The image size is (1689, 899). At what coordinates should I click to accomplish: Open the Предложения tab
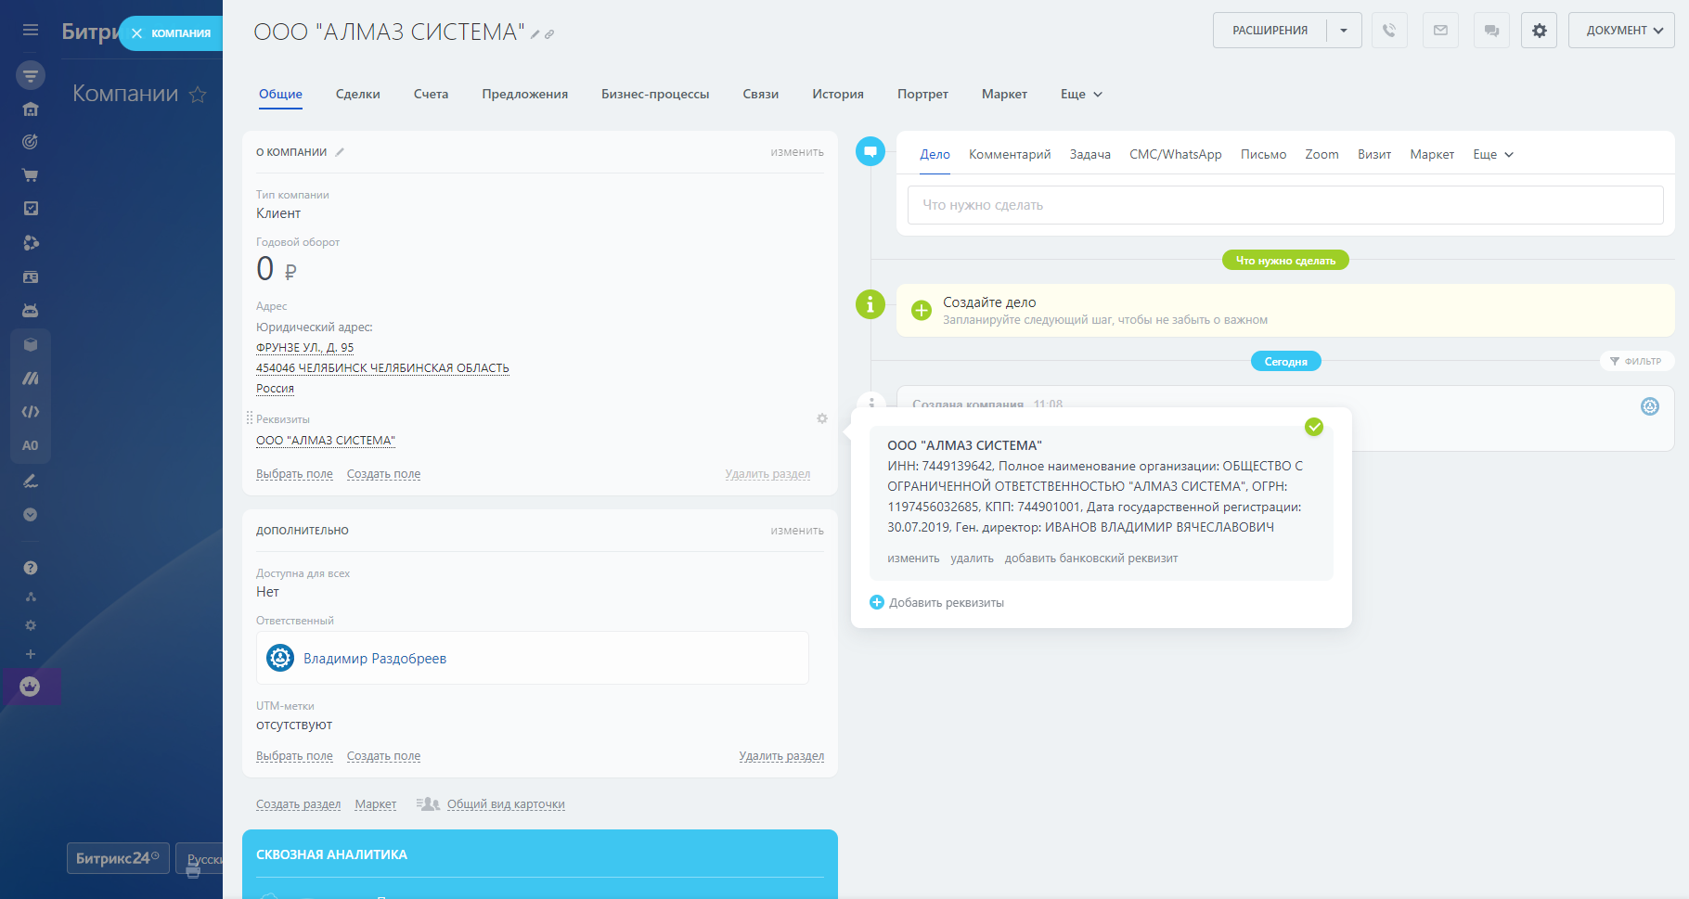point(525,94)
